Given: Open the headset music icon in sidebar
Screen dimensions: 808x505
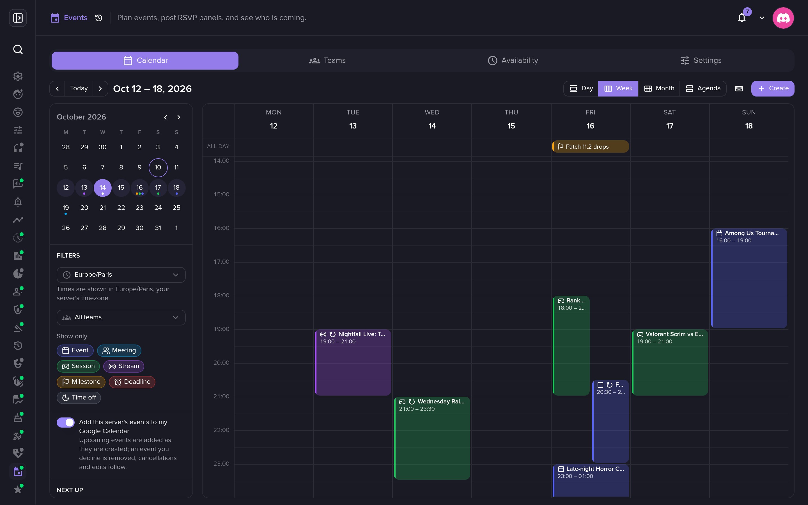Looking at the screenshot, I should coord(18,148).
